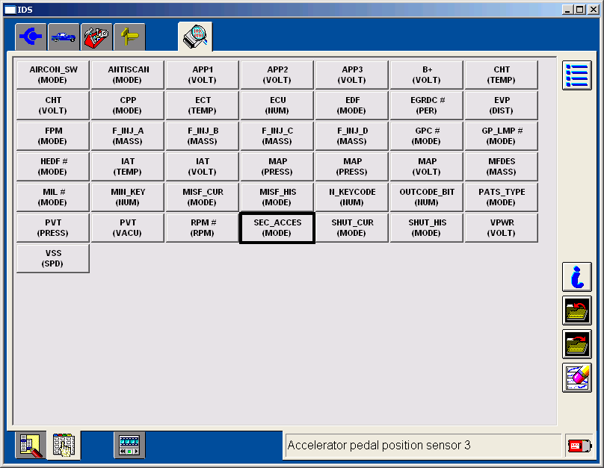Click the highlighted SEC_ACCES (MODE) button
The image size is (604, 468).
point(277,228)
